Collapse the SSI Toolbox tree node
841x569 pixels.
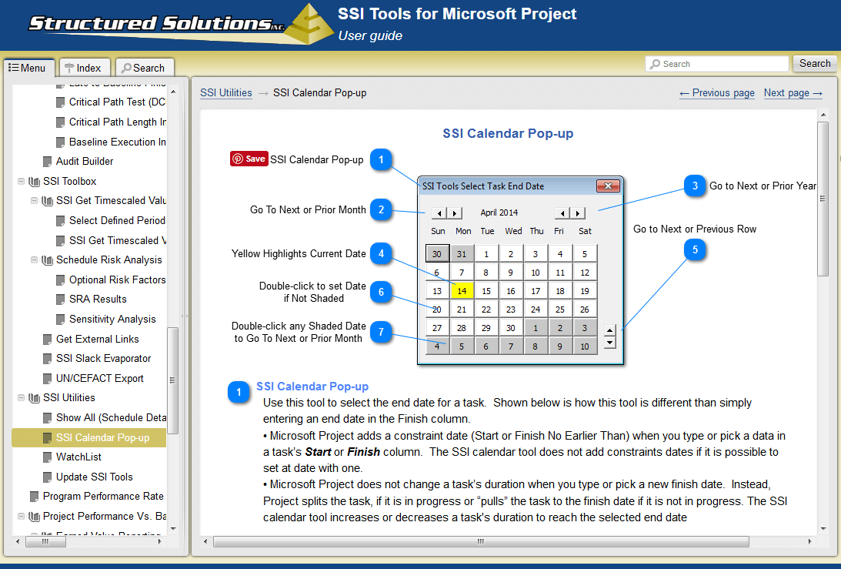(21, 182)
